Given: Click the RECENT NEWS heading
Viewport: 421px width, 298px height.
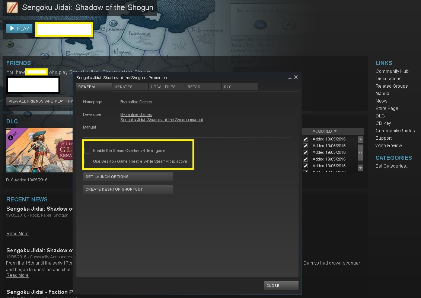Looking at the screenshot, I should coord(27,200).
